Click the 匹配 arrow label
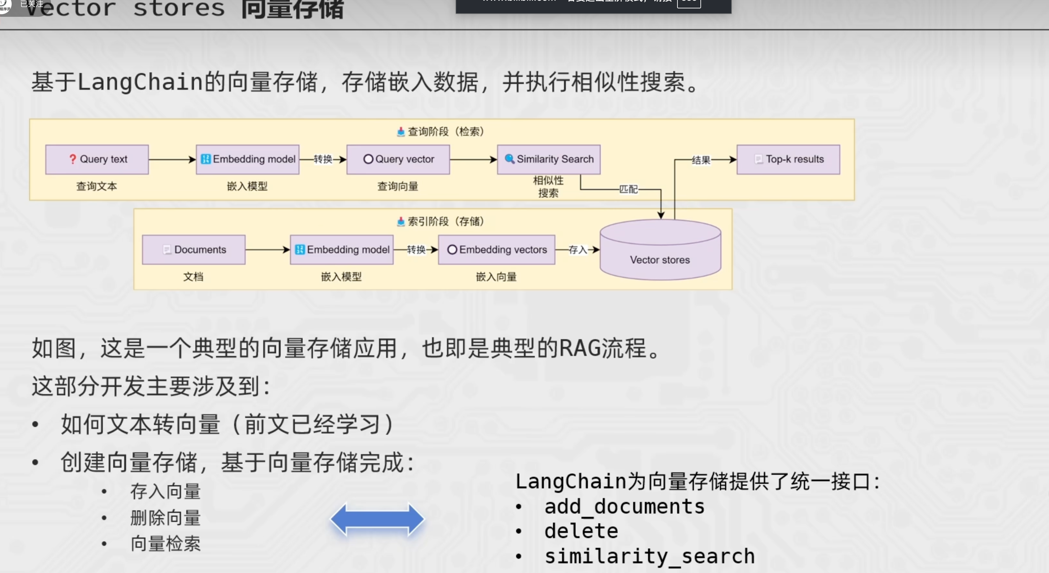The height and width of the screenshot is (573, 1049). (x=629, y=189)
